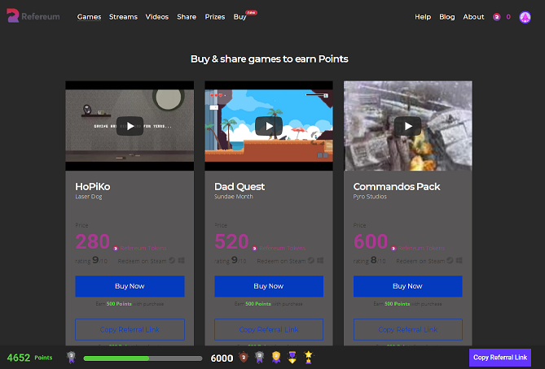This screenshot has width=545, height=369.
Task: Click Buy Now for HoPiKo
Action: click(130, 286)
